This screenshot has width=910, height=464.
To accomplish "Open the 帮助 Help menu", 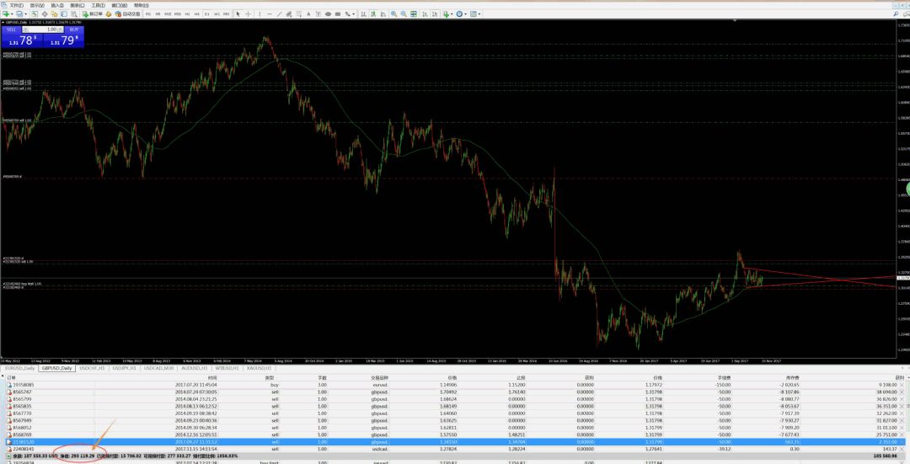I will point(141,5).
